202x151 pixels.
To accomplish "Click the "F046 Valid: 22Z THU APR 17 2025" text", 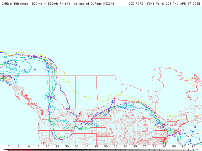I will (173, 4).
